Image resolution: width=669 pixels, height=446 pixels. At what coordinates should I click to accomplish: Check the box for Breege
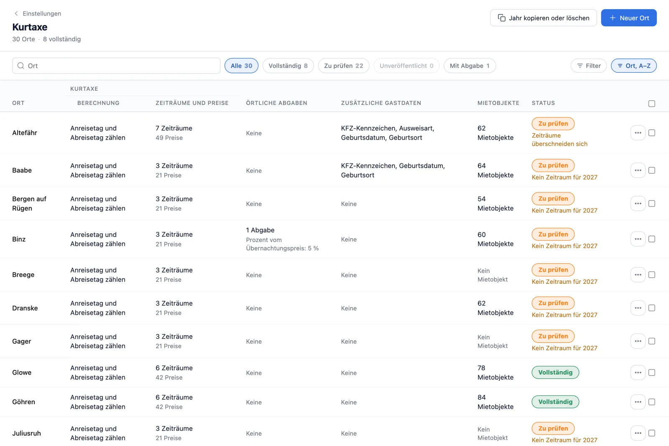tap(651, 275)
